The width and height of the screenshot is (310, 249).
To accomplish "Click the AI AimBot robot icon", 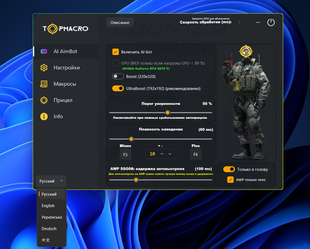I will click(x=44, y=52).
